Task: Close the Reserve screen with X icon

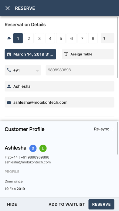Action: click(8, 8)
